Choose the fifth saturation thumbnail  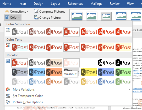(x=89, y=32)
